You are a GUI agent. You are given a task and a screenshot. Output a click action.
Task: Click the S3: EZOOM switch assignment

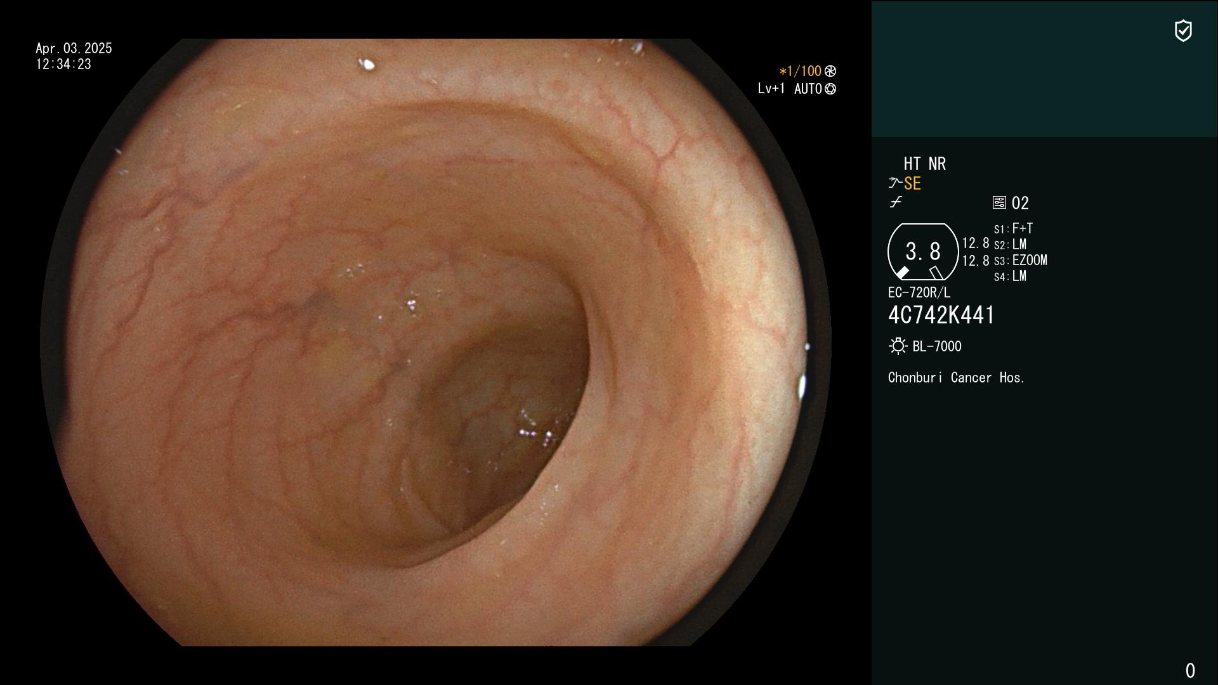(1021, 260)
